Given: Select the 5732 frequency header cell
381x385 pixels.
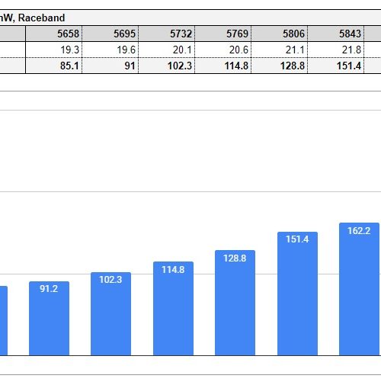Looking at the screenshot, I should tap(167, 34).
